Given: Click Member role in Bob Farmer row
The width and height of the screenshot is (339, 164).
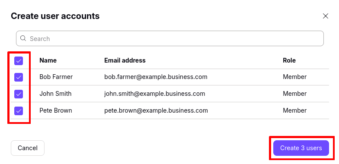Looking at the screenshot, I should pos(295,77).
